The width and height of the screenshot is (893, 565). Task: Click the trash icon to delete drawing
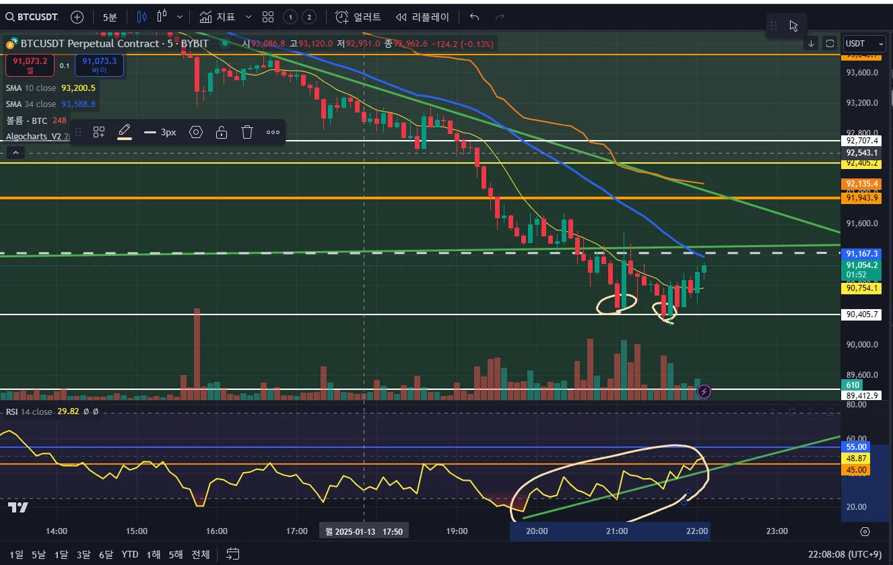(x=247, y=132)
